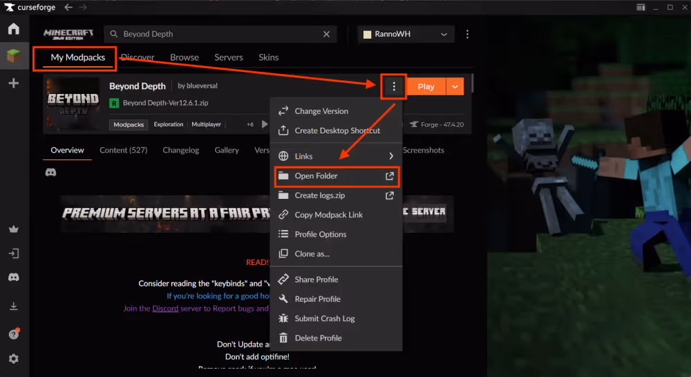This screenshot has height=377, width=691.
Task: Switch to the Discover tab
Action: click(138, 58)
